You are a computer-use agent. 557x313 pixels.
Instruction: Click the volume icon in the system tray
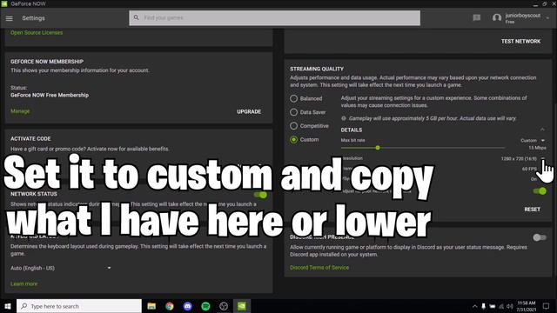pyautogui.click(x=510, y=306)
